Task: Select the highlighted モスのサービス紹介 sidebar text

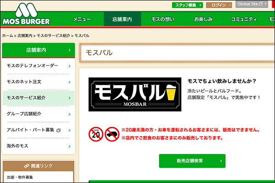Action: 26,98
